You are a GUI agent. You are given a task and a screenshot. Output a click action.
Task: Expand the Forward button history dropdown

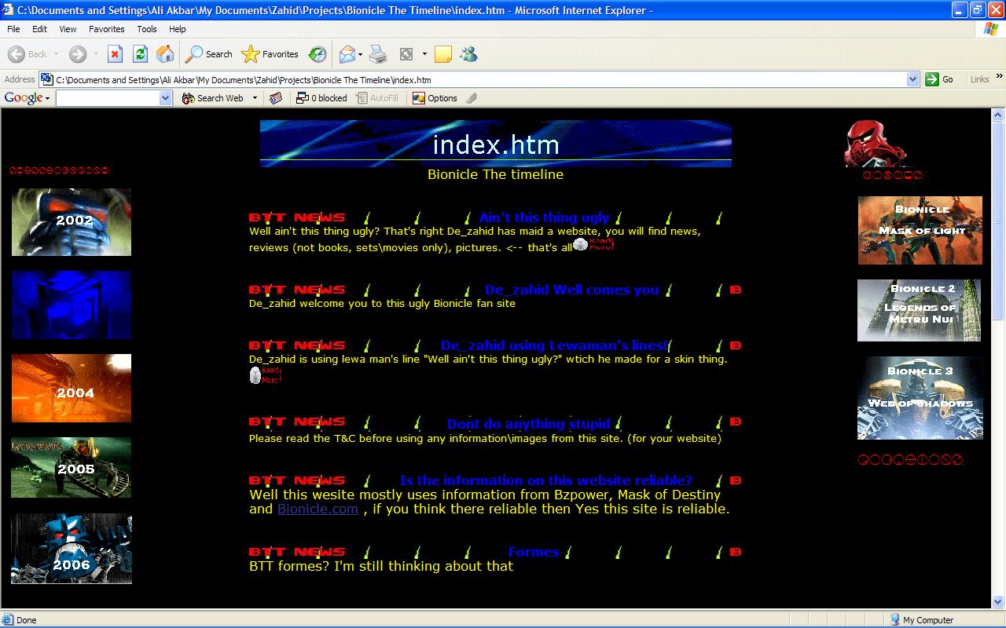pos(95,54)
